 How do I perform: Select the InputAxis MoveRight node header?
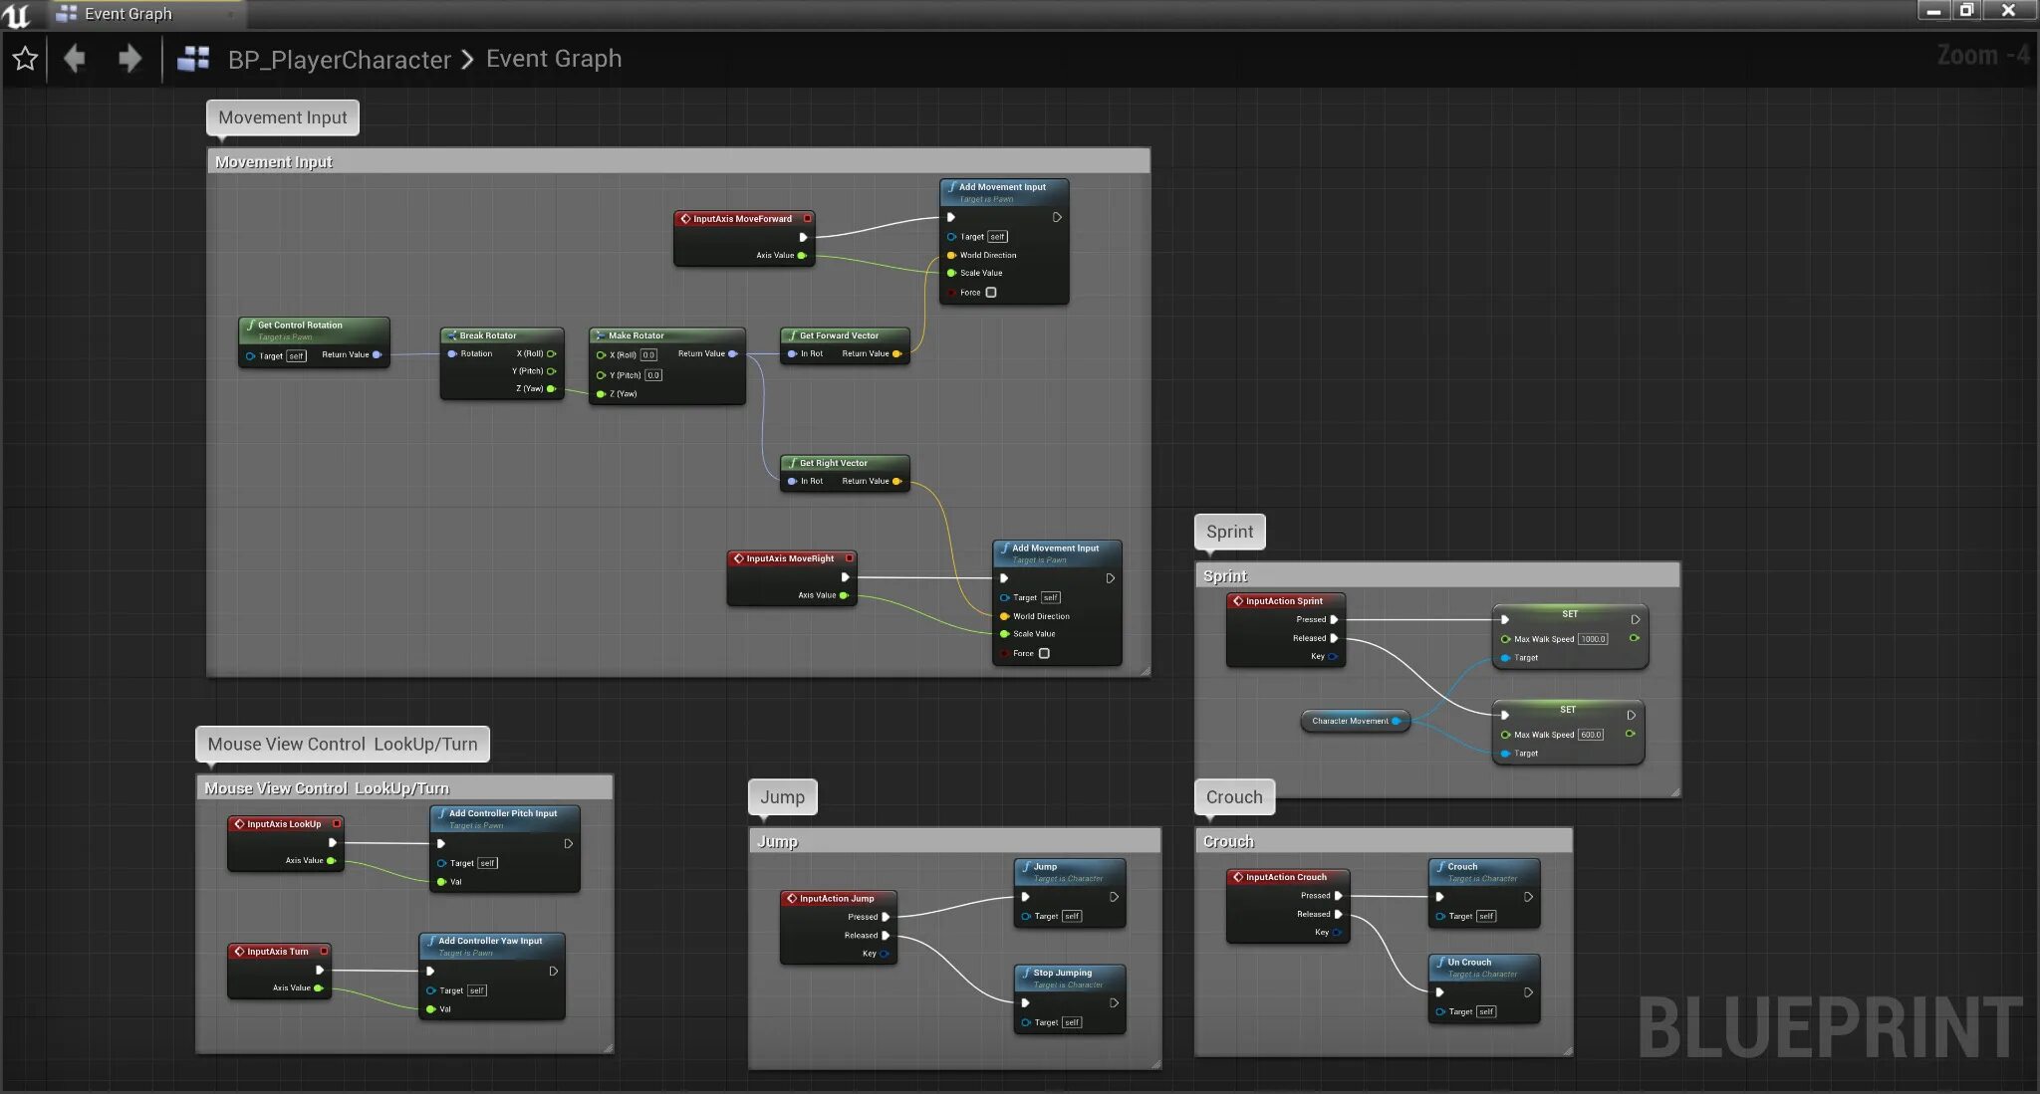pos(791,558)
